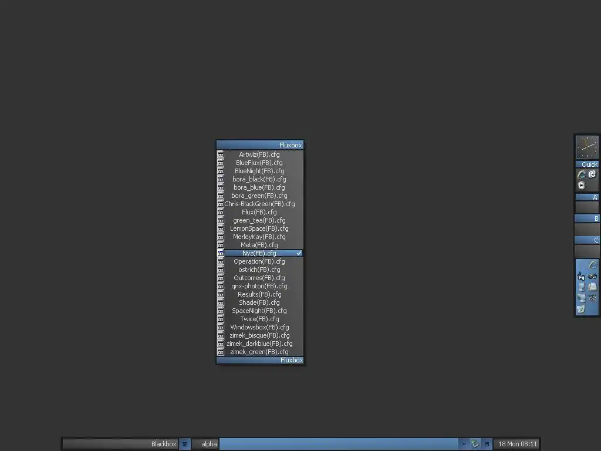The width and height of the screenshot is (601, 451).
Task: Apply bora_black(FB).cfg
Action: [259, 179]
